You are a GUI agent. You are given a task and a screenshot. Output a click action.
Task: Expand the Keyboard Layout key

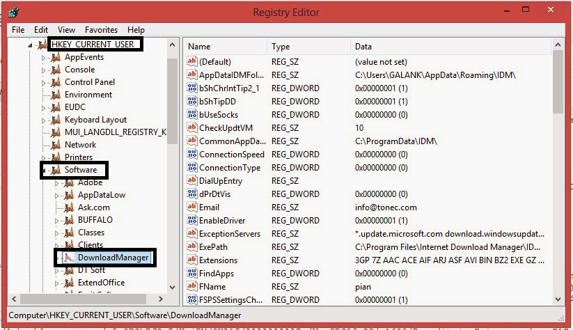(x=43, y=120)
